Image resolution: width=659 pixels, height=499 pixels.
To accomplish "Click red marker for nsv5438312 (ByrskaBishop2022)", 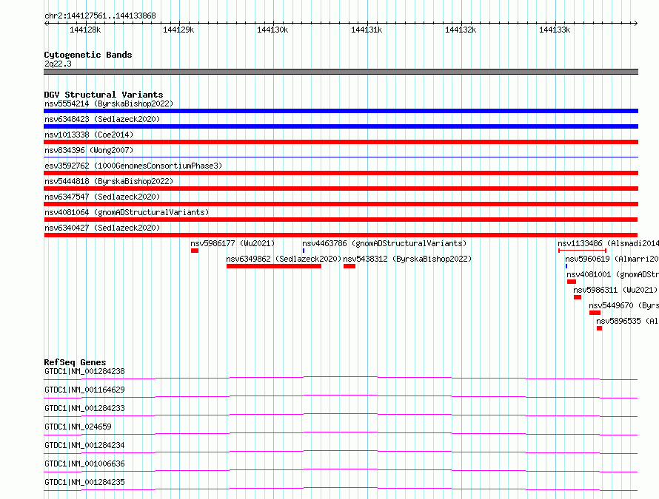I will [349, 266].
